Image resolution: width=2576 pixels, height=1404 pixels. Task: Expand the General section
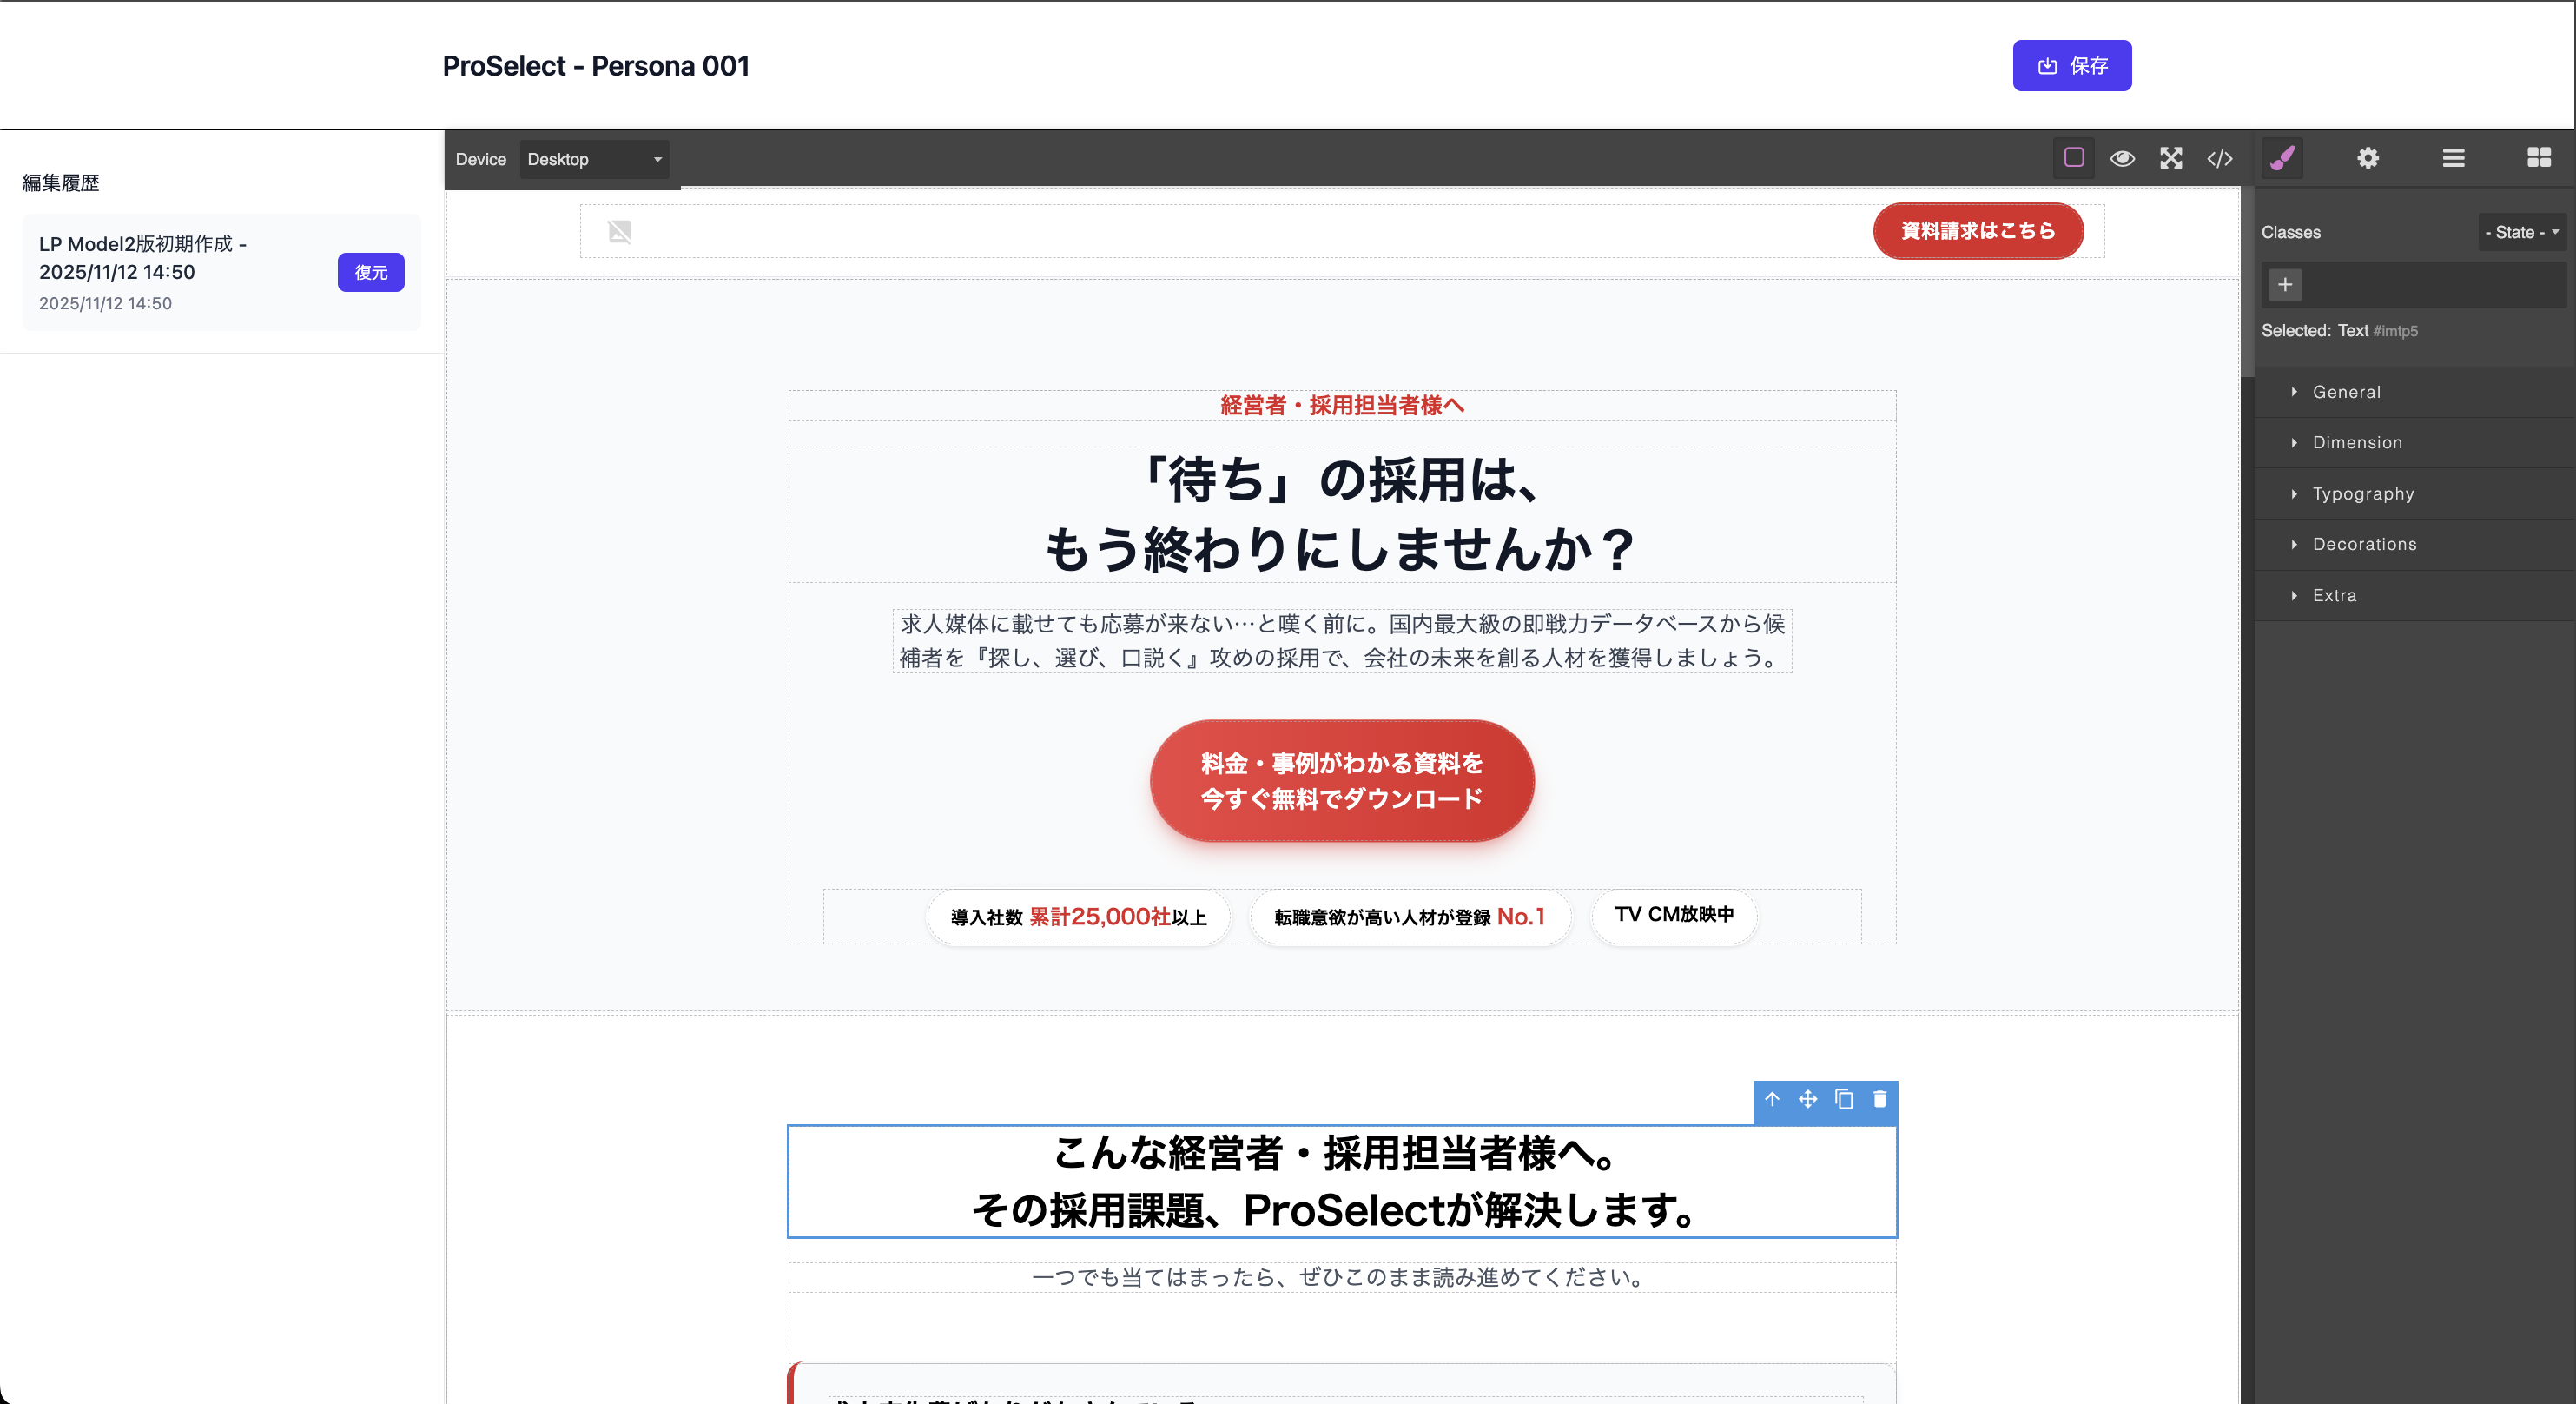tap(2346, 392)
